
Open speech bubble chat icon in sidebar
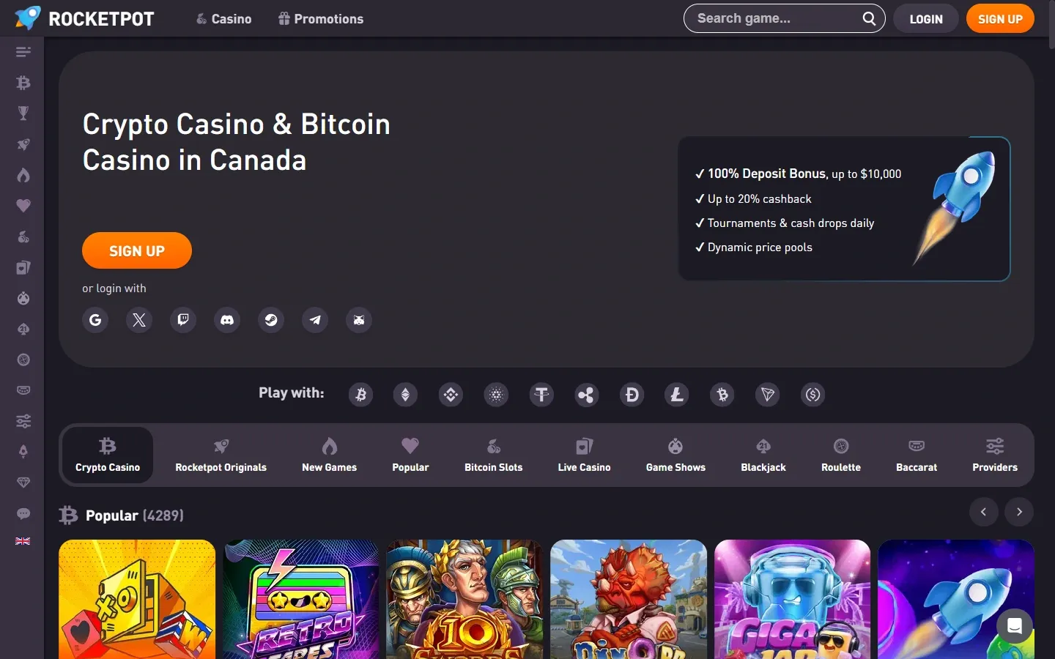click(23, 513)
